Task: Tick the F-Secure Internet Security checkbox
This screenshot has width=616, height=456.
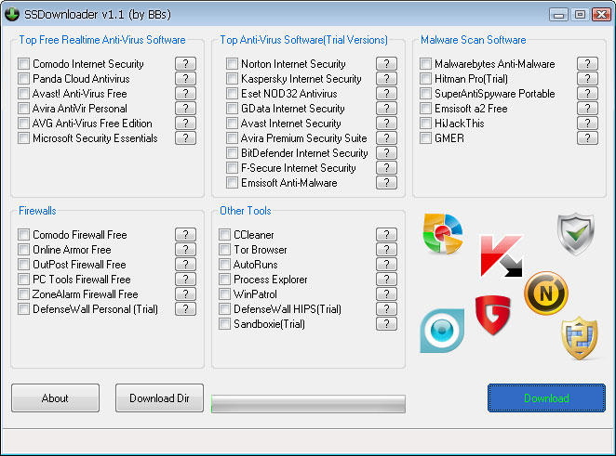Action: point(233,168)
